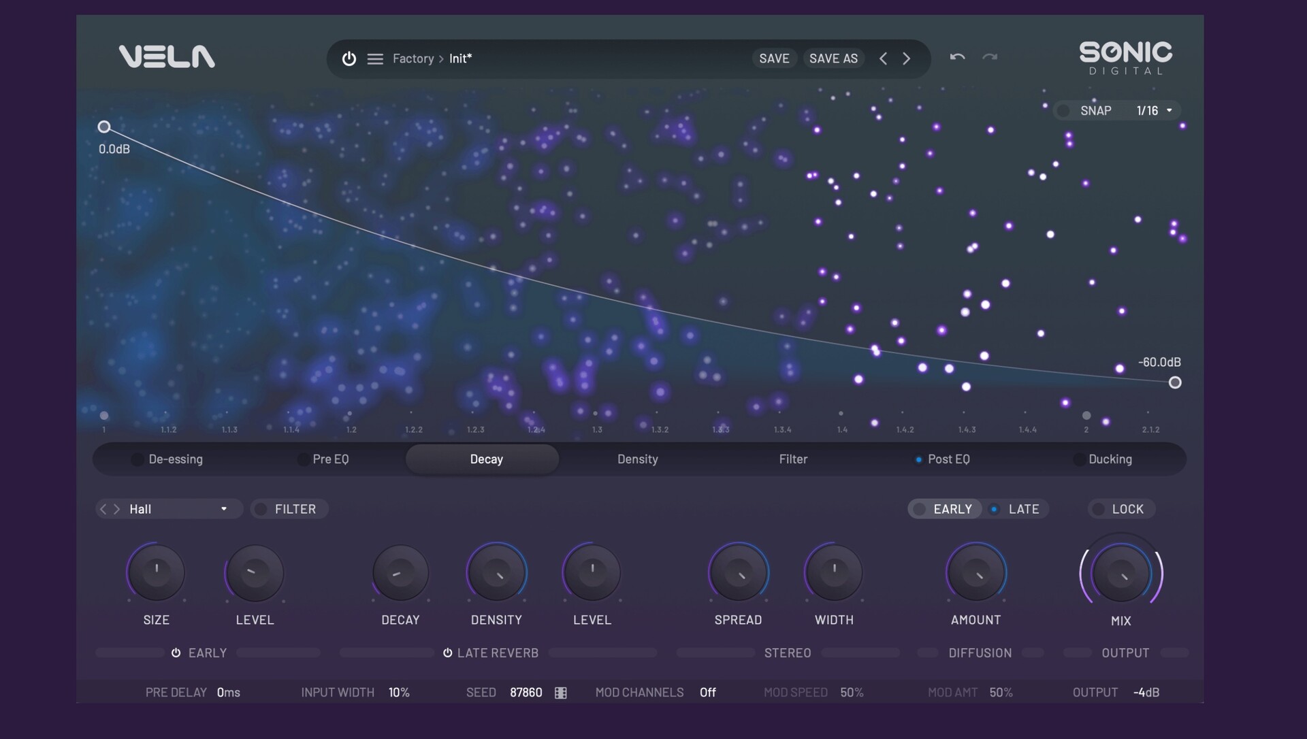Click the late reverb LEVEL knob

pyautogui.click(x=592, y=572)
